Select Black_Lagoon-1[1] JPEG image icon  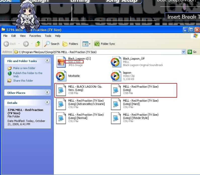click(61, 62)
